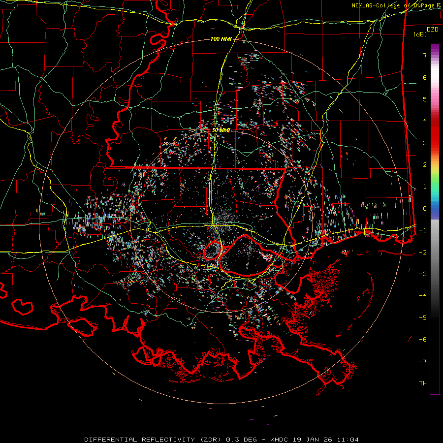
Task: Click the [dB] units label
Action: 420,34
